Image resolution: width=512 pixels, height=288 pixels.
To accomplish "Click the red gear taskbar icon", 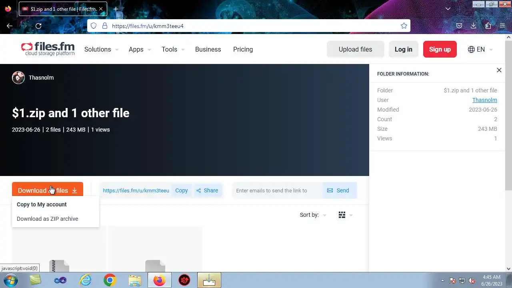I will click(184, 280).
